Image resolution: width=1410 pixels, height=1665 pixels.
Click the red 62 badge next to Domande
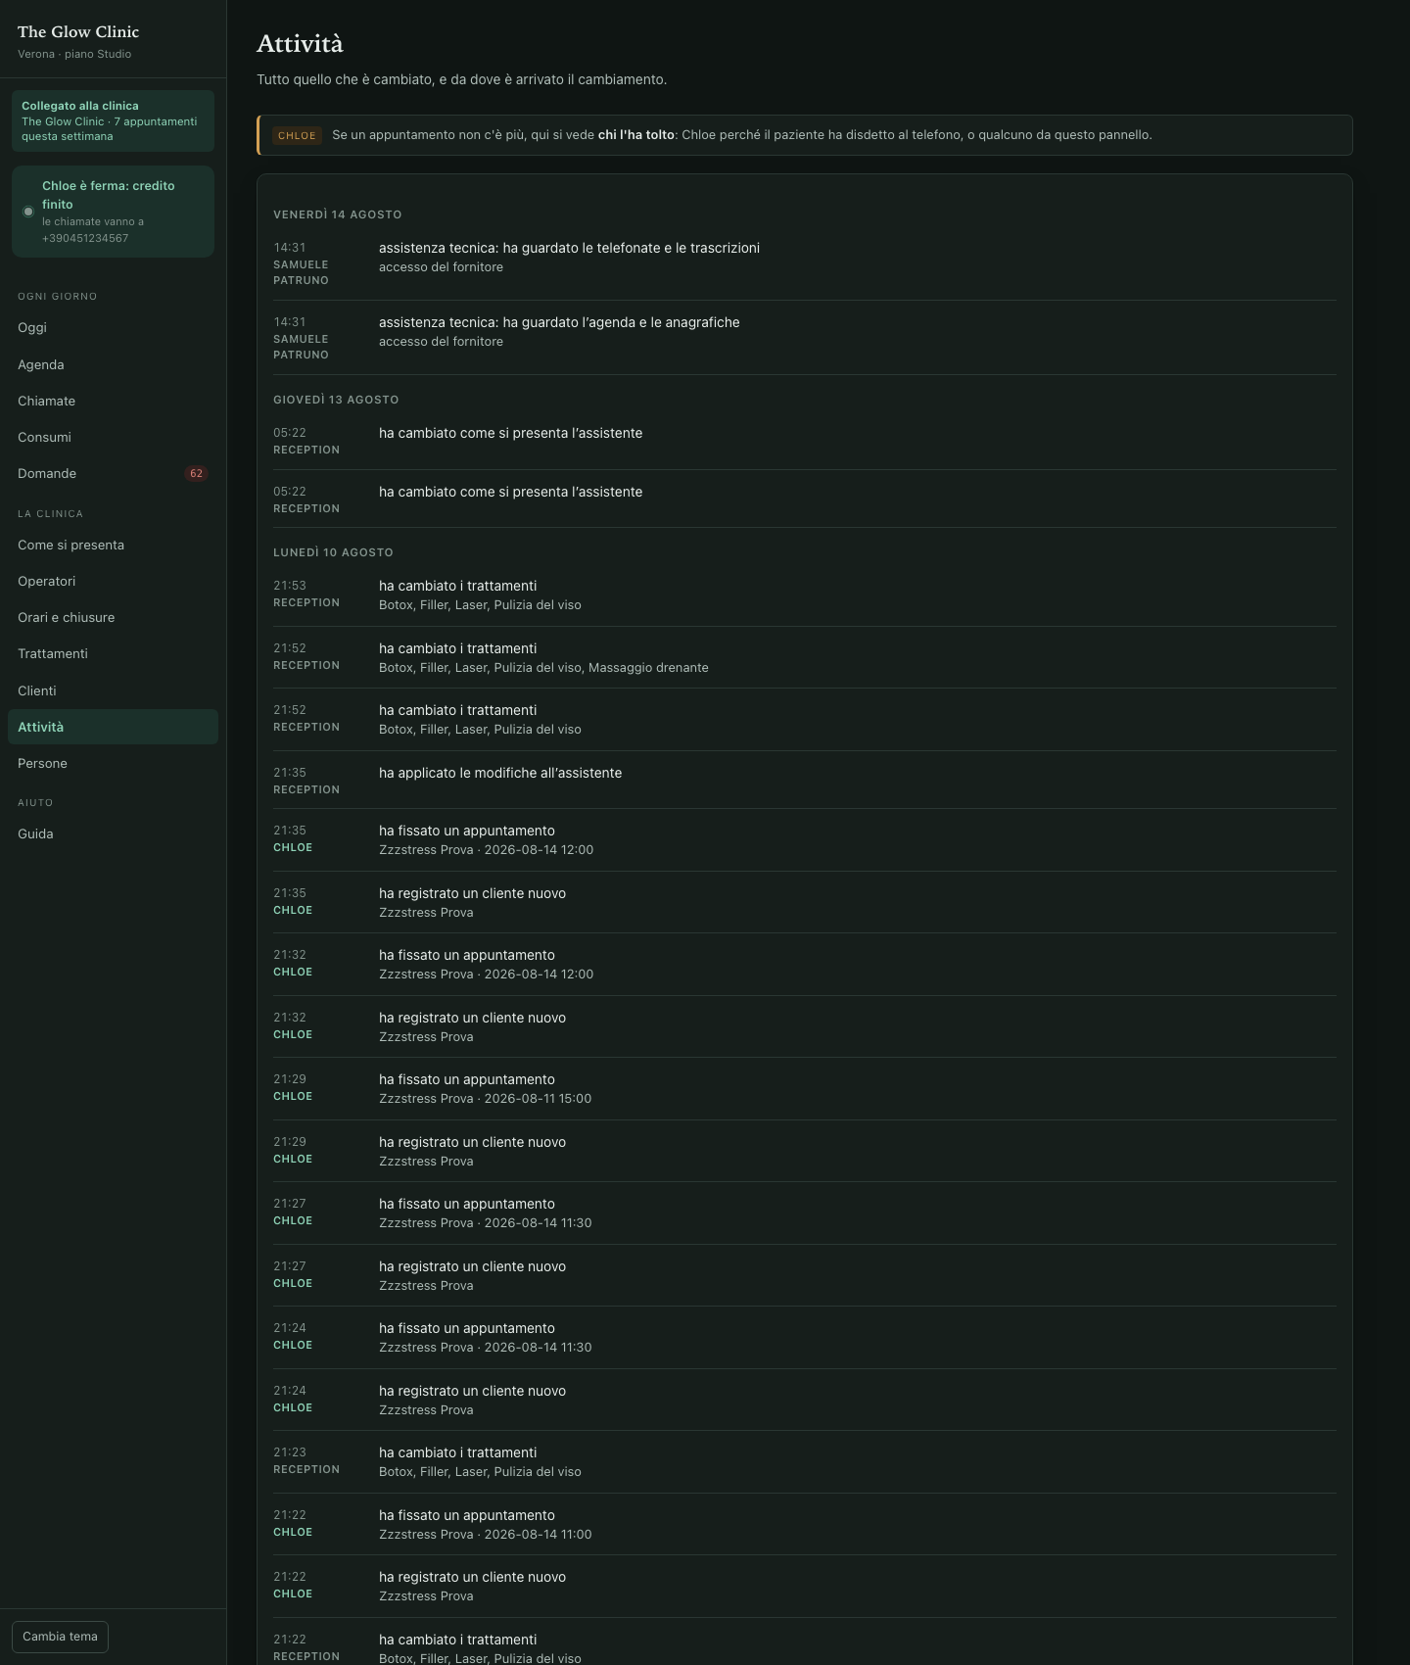(x=196, y=473)
